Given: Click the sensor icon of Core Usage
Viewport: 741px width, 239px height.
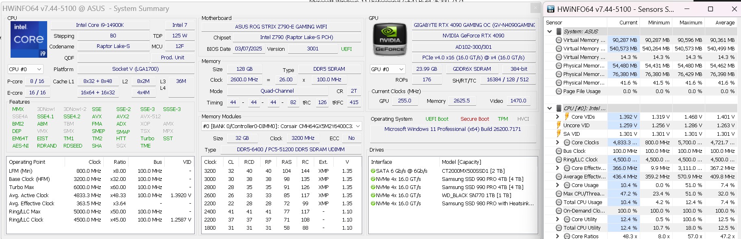Looking at the screenshot, I should pos(567,185).
